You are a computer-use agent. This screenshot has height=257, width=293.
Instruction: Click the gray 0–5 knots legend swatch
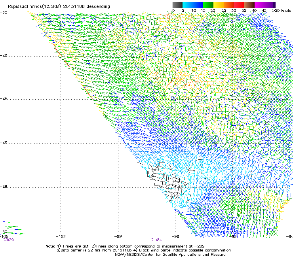coord(177,5)
